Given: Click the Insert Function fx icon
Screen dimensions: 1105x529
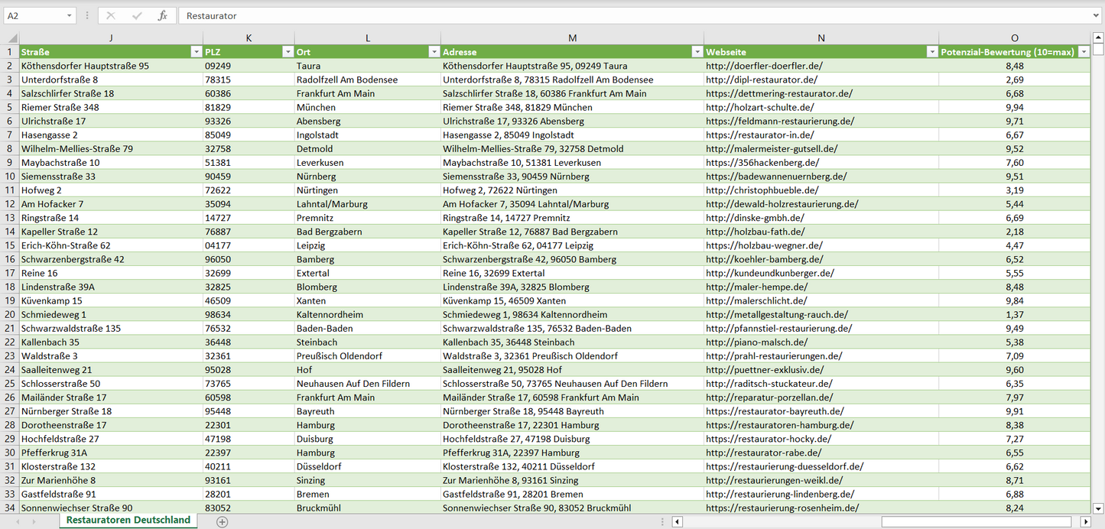Looking at the screenshot, I should point(162,15).
